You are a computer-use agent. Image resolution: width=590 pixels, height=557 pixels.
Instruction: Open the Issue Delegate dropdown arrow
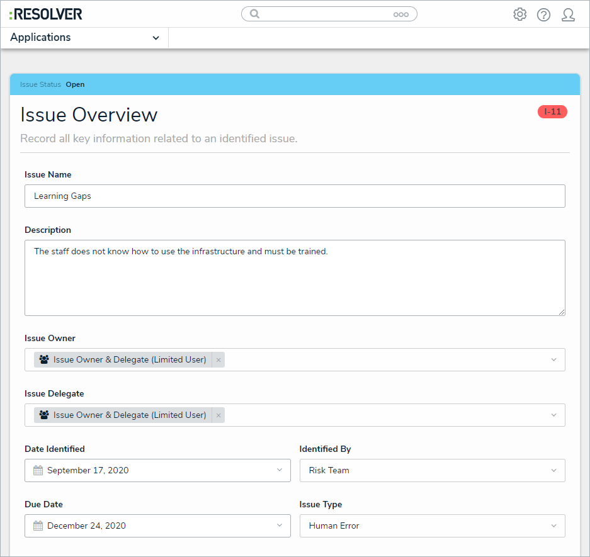pos(553,415)
